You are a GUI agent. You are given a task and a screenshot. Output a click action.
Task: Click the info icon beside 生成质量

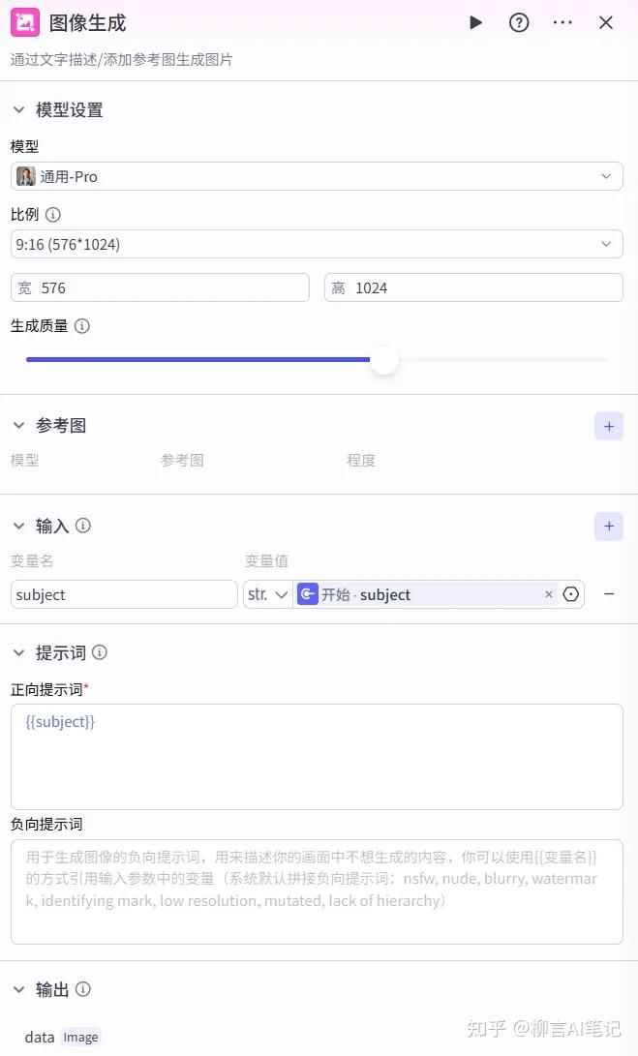82,326
